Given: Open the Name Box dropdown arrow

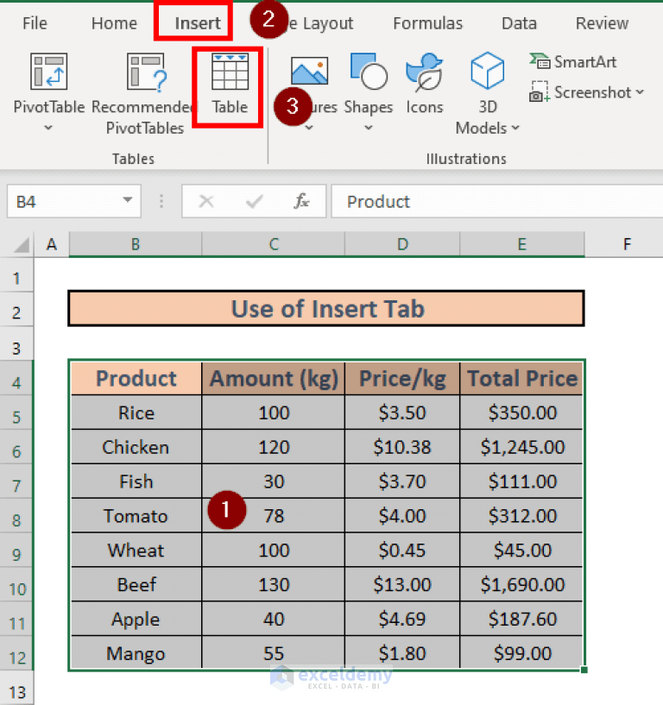Looking at the screenshot, I should (x=128, y=200).
